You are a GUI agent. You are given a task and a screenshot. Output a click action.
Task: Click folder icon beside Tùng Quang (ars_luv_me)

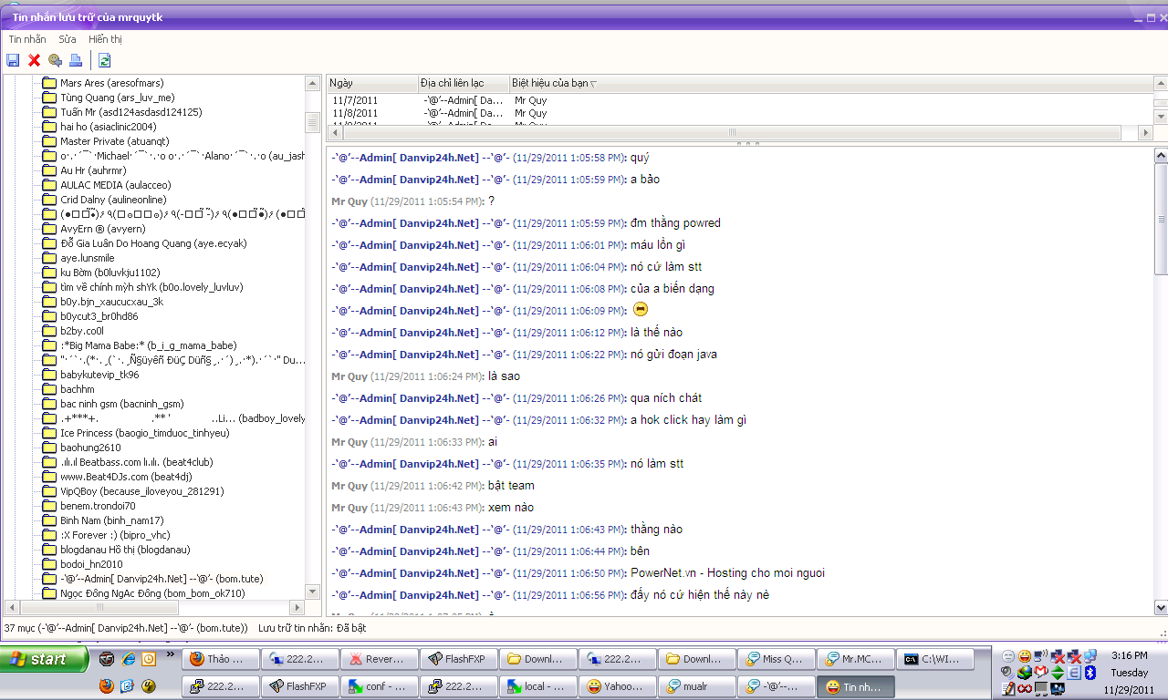[49, 98]
